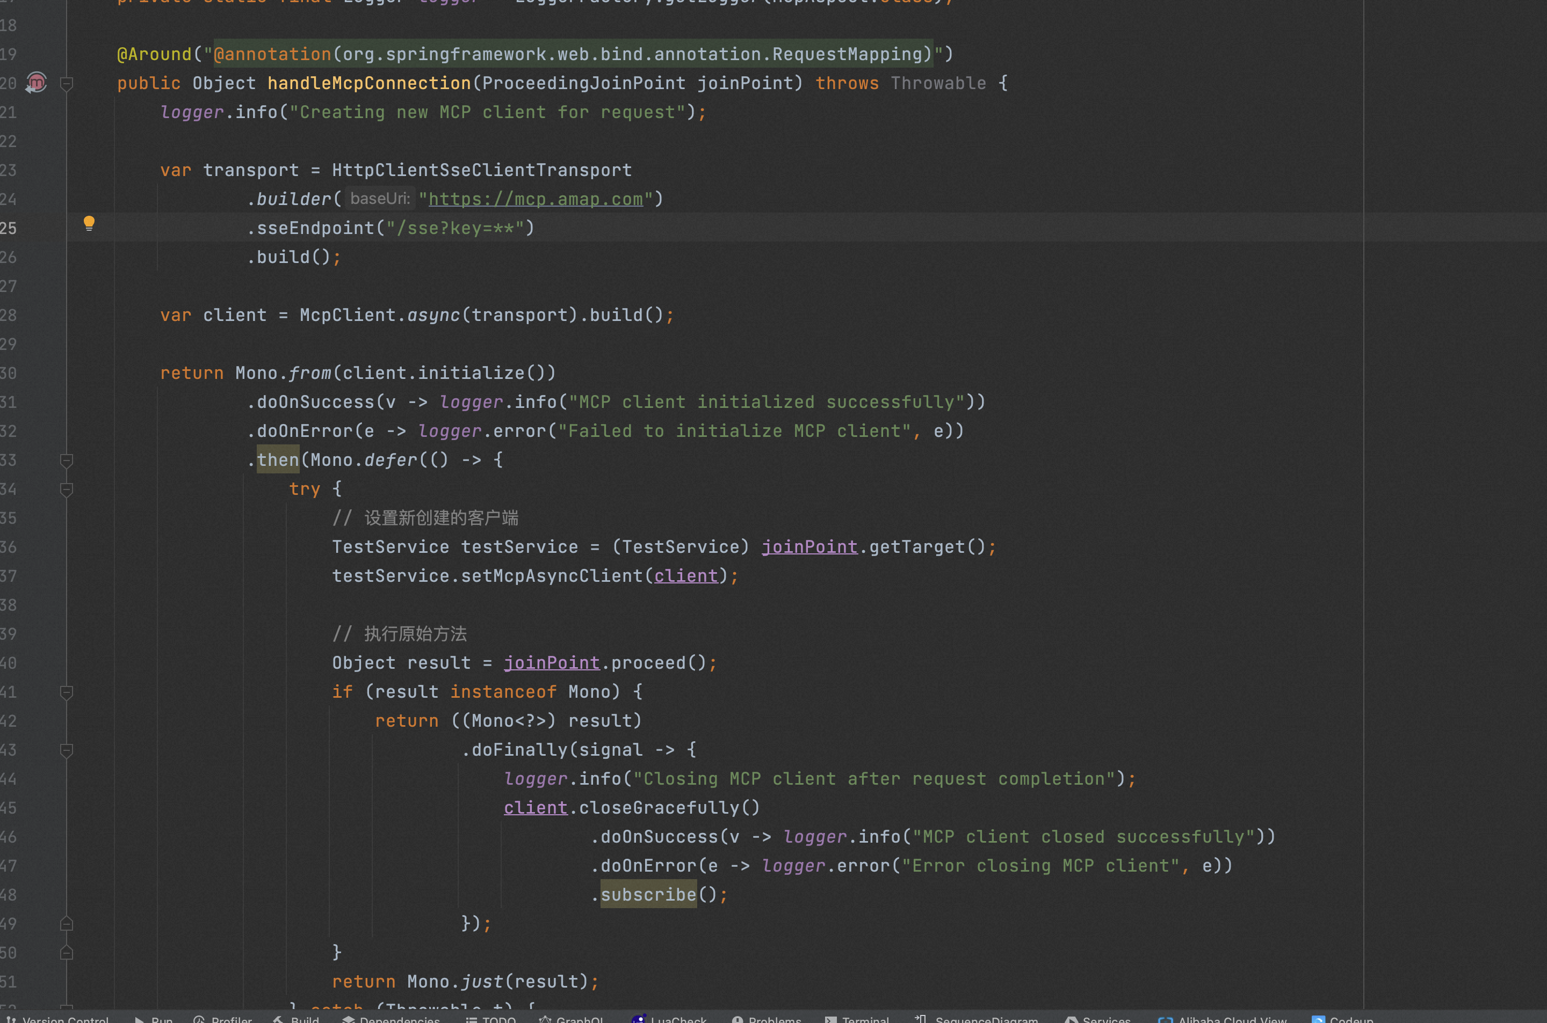1547x1023 pixels.
Task: Collapse the doFinally lambda fold on line 43
Action: [66, 750]
